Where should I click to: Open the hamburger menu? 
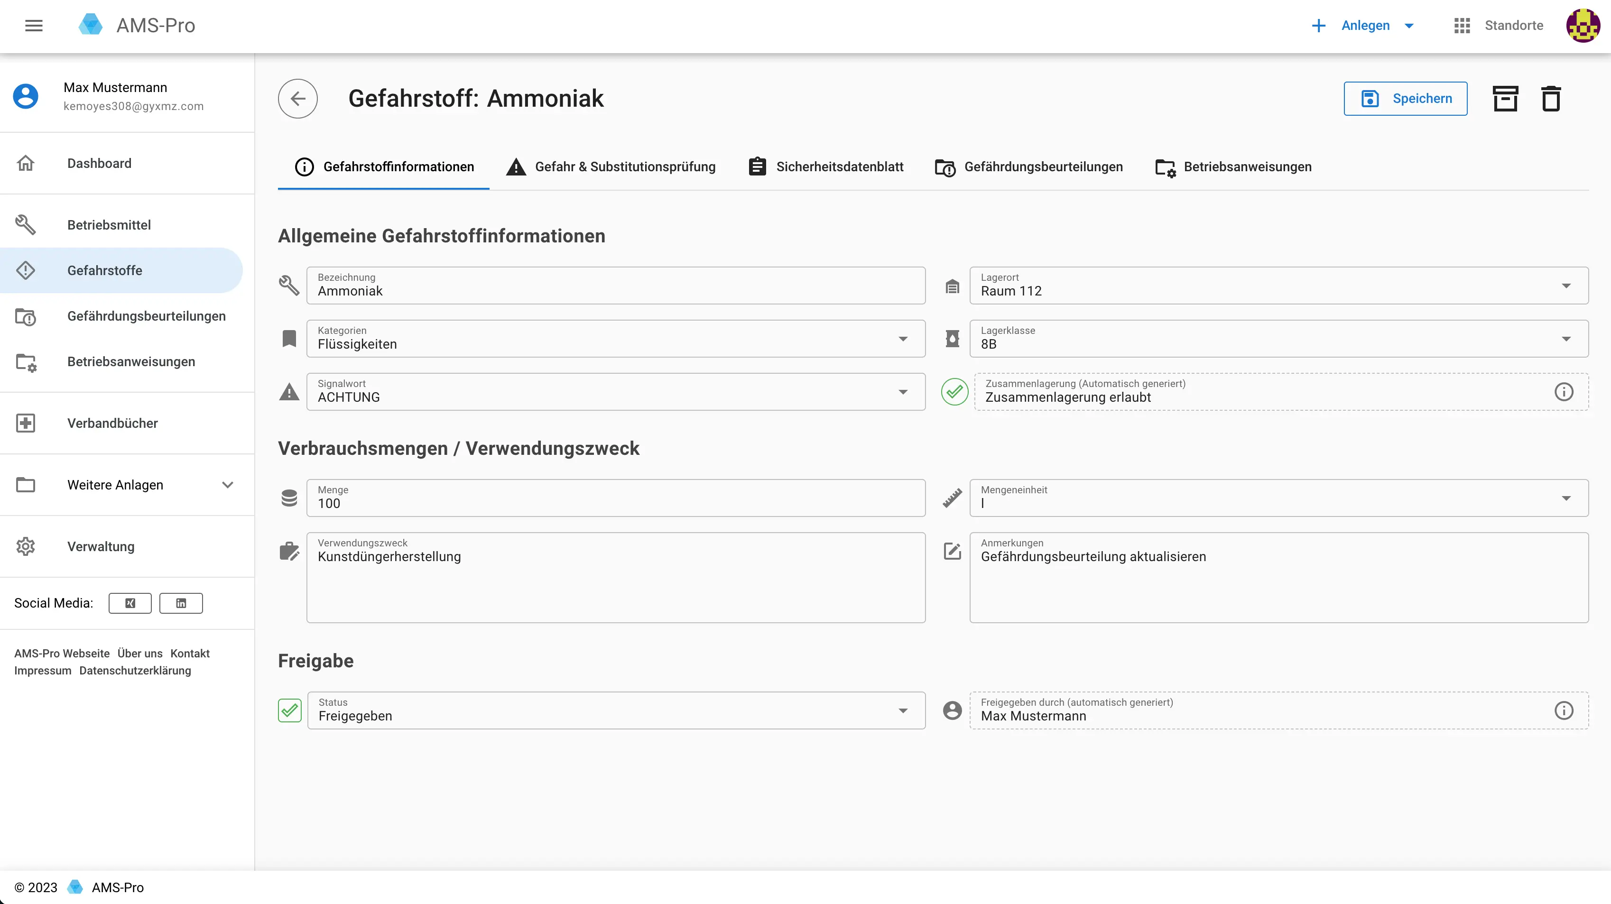[x=34, y=26]
